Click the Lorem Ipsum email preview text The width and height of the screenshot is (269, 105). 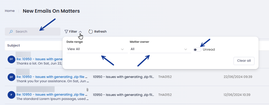[52, 99]
